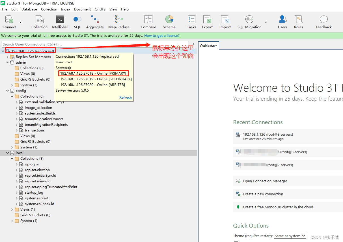Open the Roles manager
Viewport: 343px width, 242px height.
298,22
